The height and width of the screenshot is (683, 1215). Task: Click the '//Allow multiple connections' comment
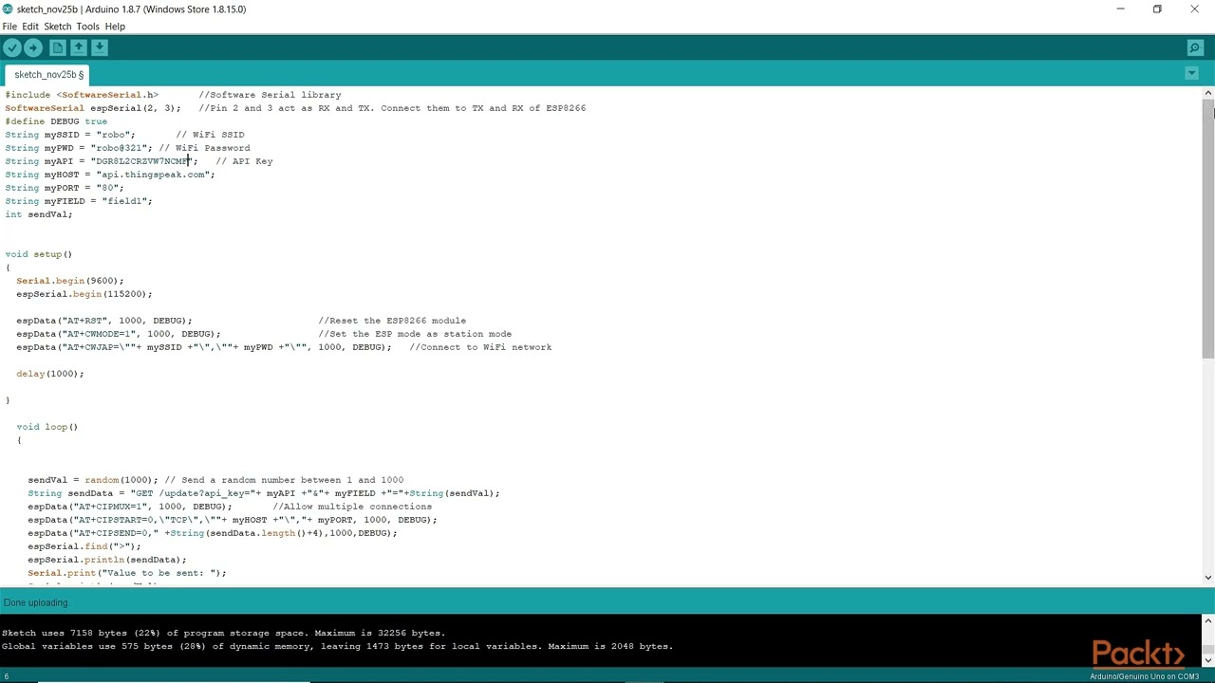352,507
